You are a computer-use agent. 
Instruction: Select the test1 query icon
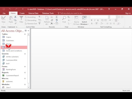tap(3, 64)
